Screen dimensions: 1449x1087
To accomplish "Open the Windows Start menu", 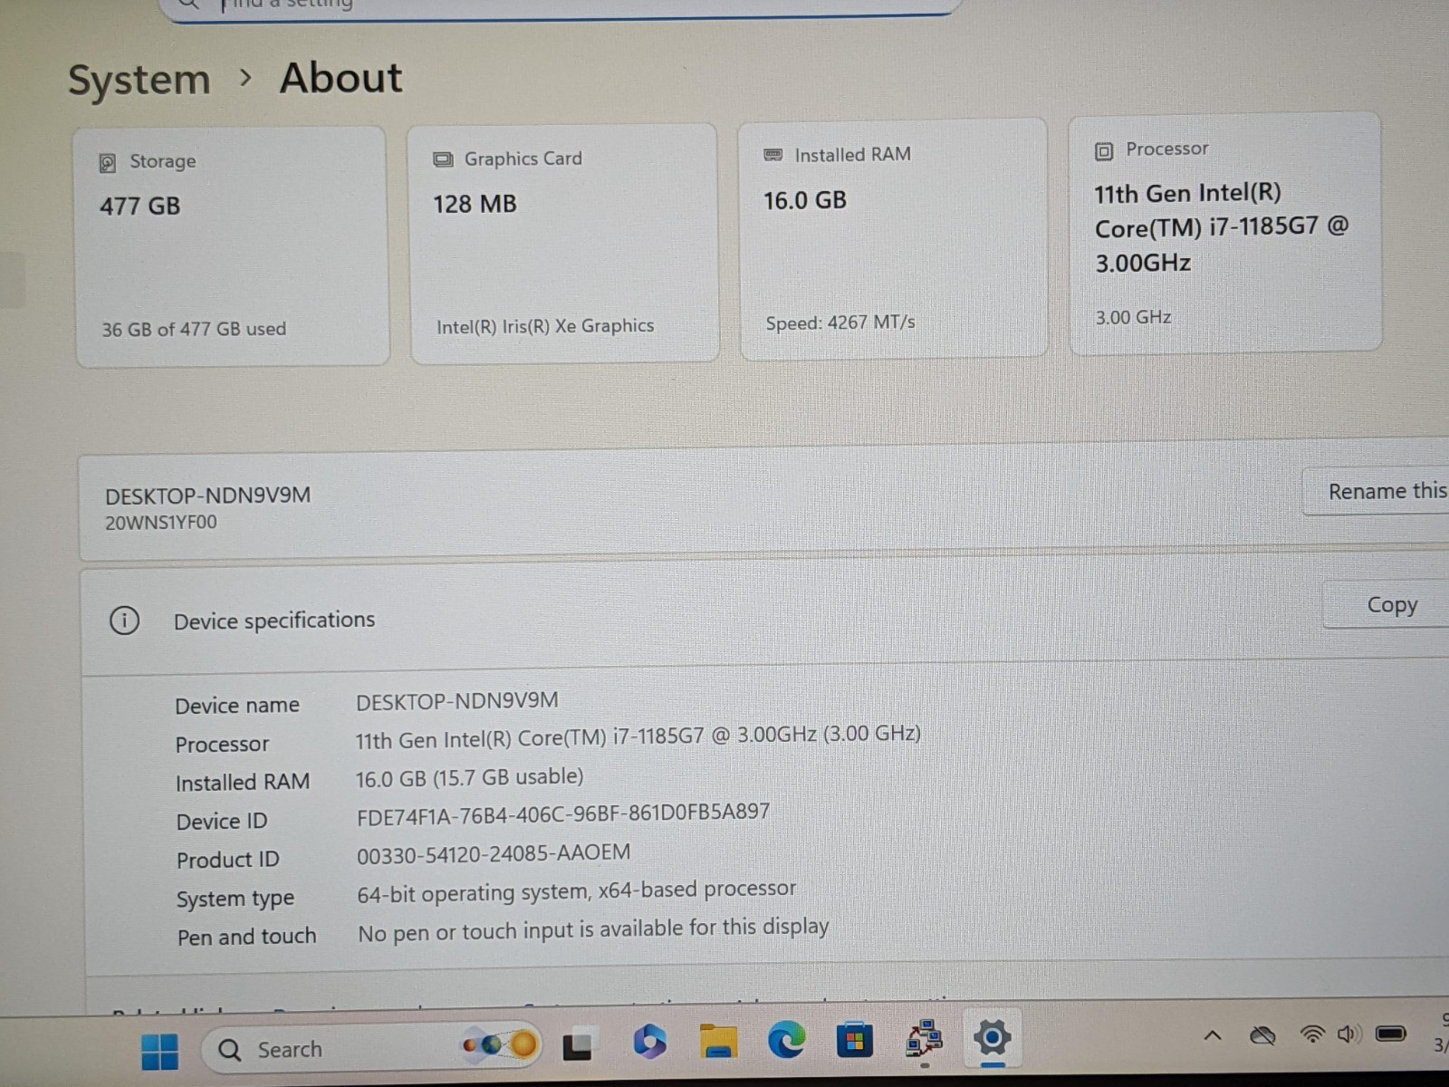I will click(160, 1051).
